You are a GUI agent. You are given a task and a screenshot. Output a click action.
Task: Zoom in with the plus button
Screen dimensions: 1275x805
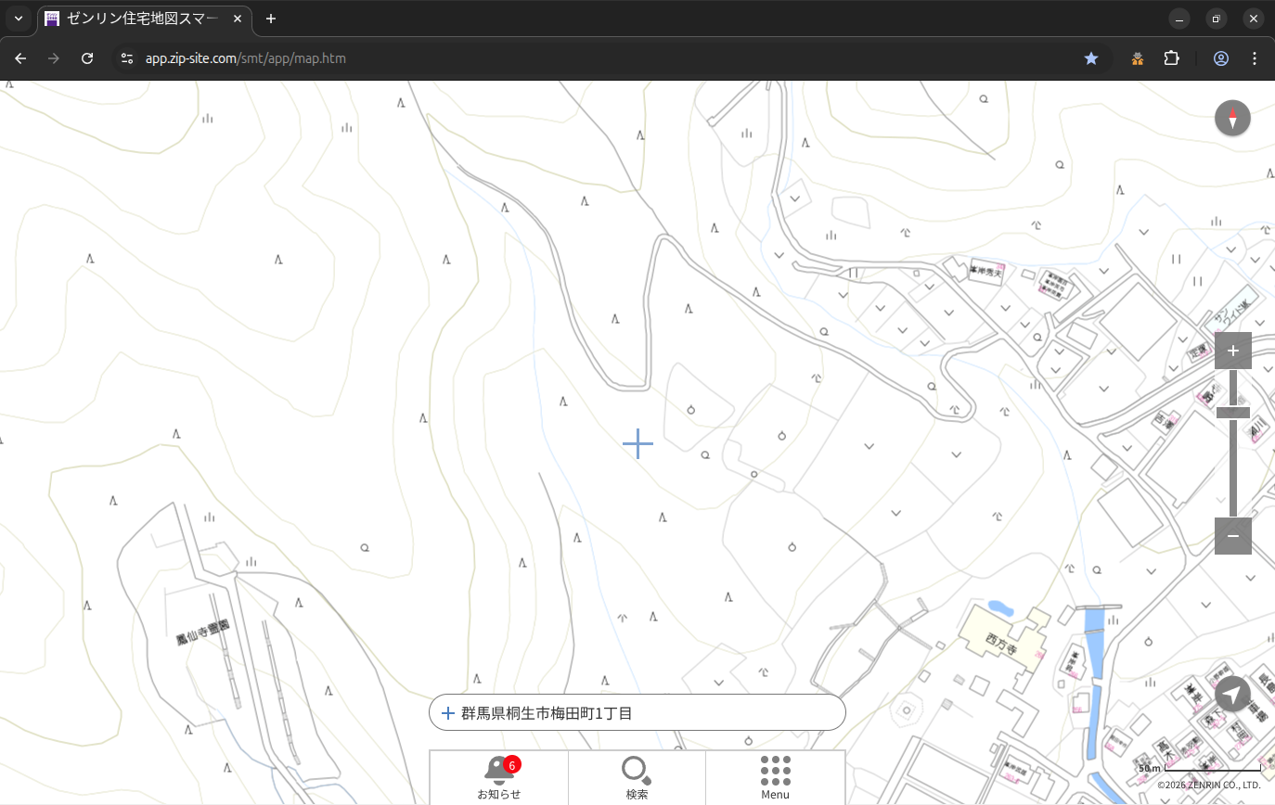pyautogui.click(x=1232, y=351)
